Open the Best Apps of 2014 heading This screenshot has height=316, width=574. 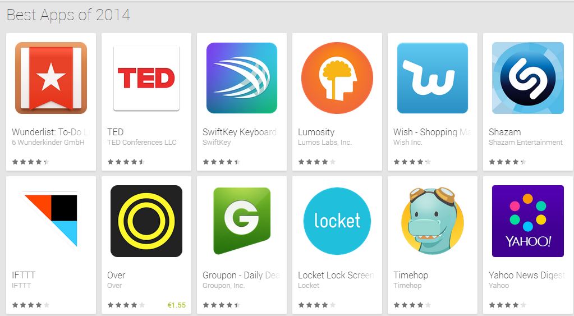(68, 15)
